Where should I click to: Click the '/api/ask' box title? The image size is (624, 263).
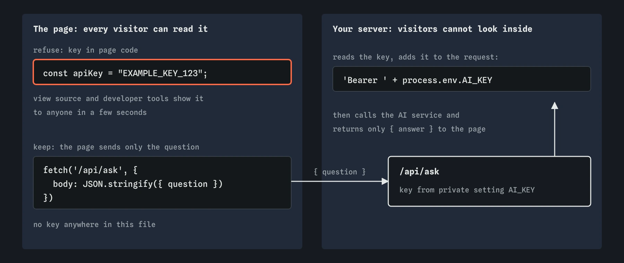click(x=419, y=172)
